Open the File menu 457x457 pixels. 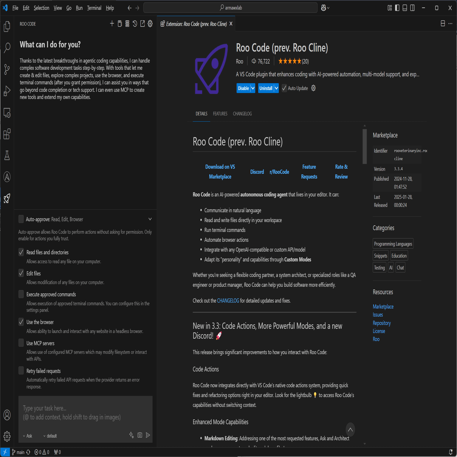click(15, 8)
